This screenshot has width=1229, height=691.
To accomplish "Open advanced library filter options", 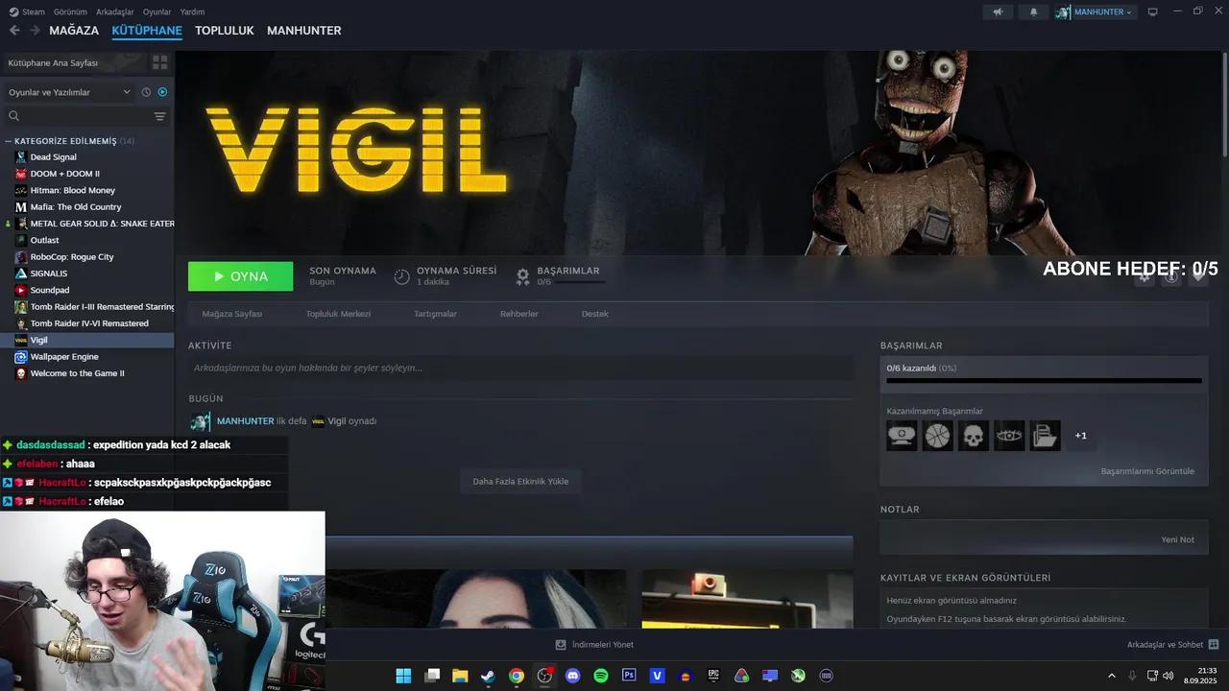I will [x=159, y=116].
